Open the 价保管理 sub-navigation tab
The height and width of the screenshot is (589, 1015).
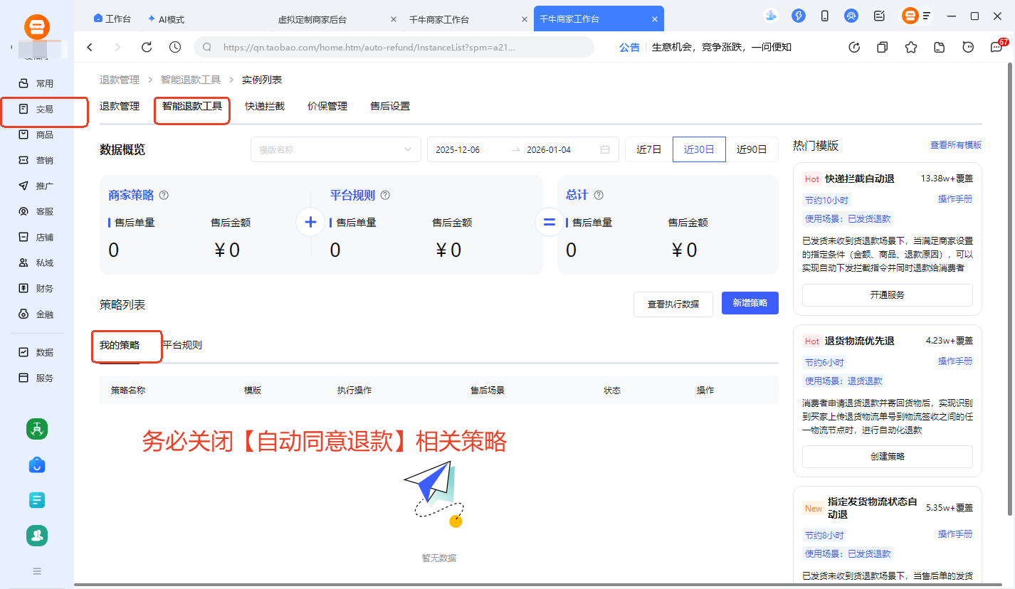327,106
